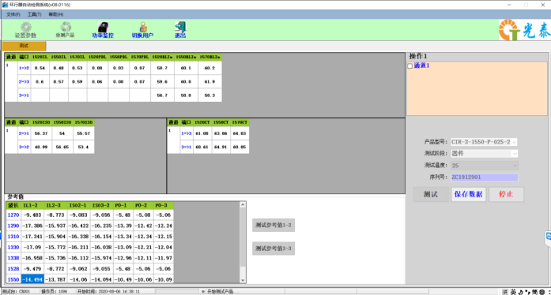This screenshot has height=295, width=551.
Task: Click the app icon in title bar
Action: (x=5, y=5)
